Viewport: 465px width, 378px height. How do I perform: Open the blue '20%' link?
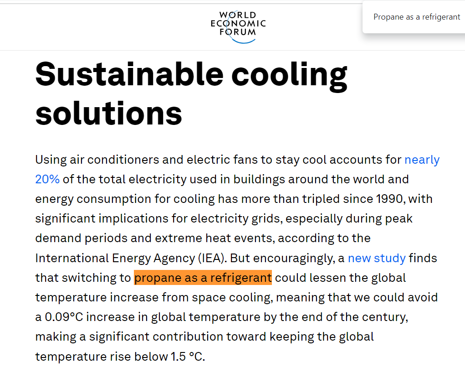pos(47,179)
